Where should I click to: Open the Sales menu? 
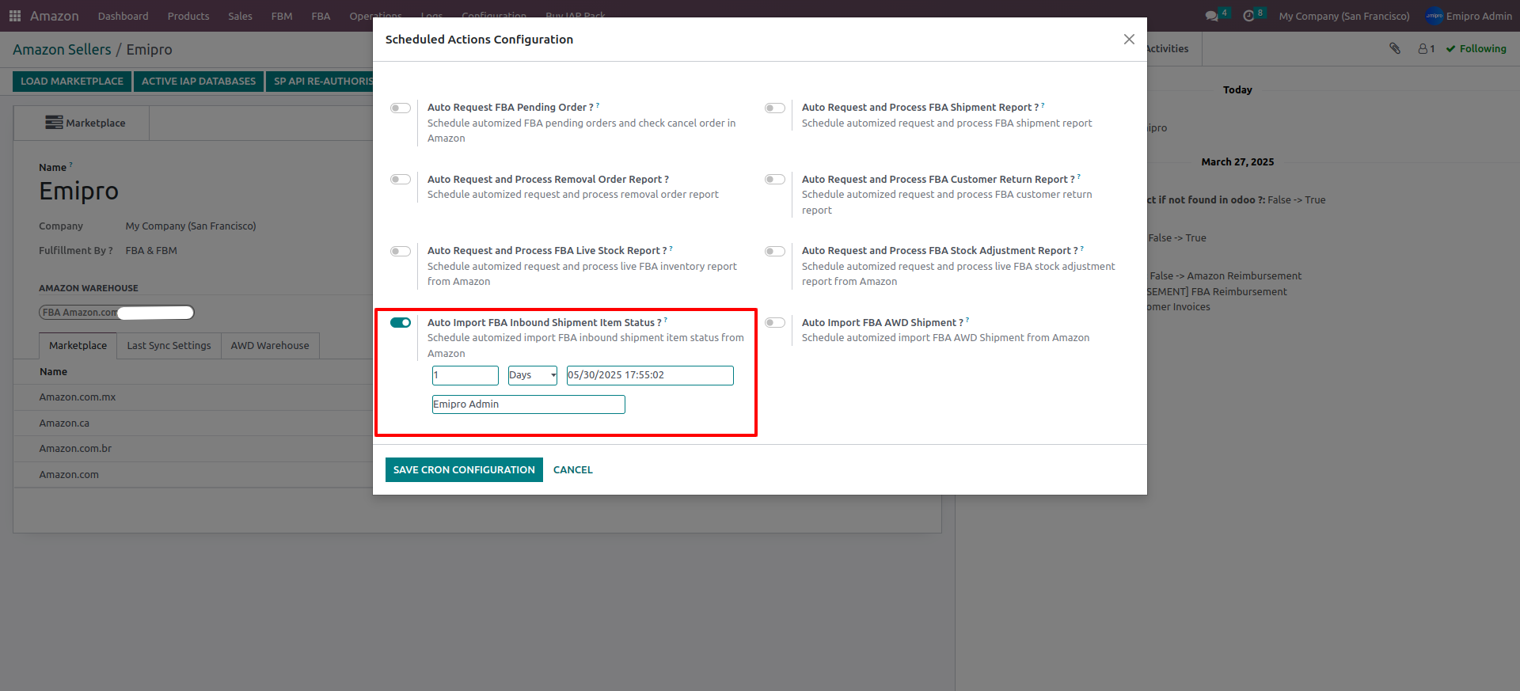point(241,16)
